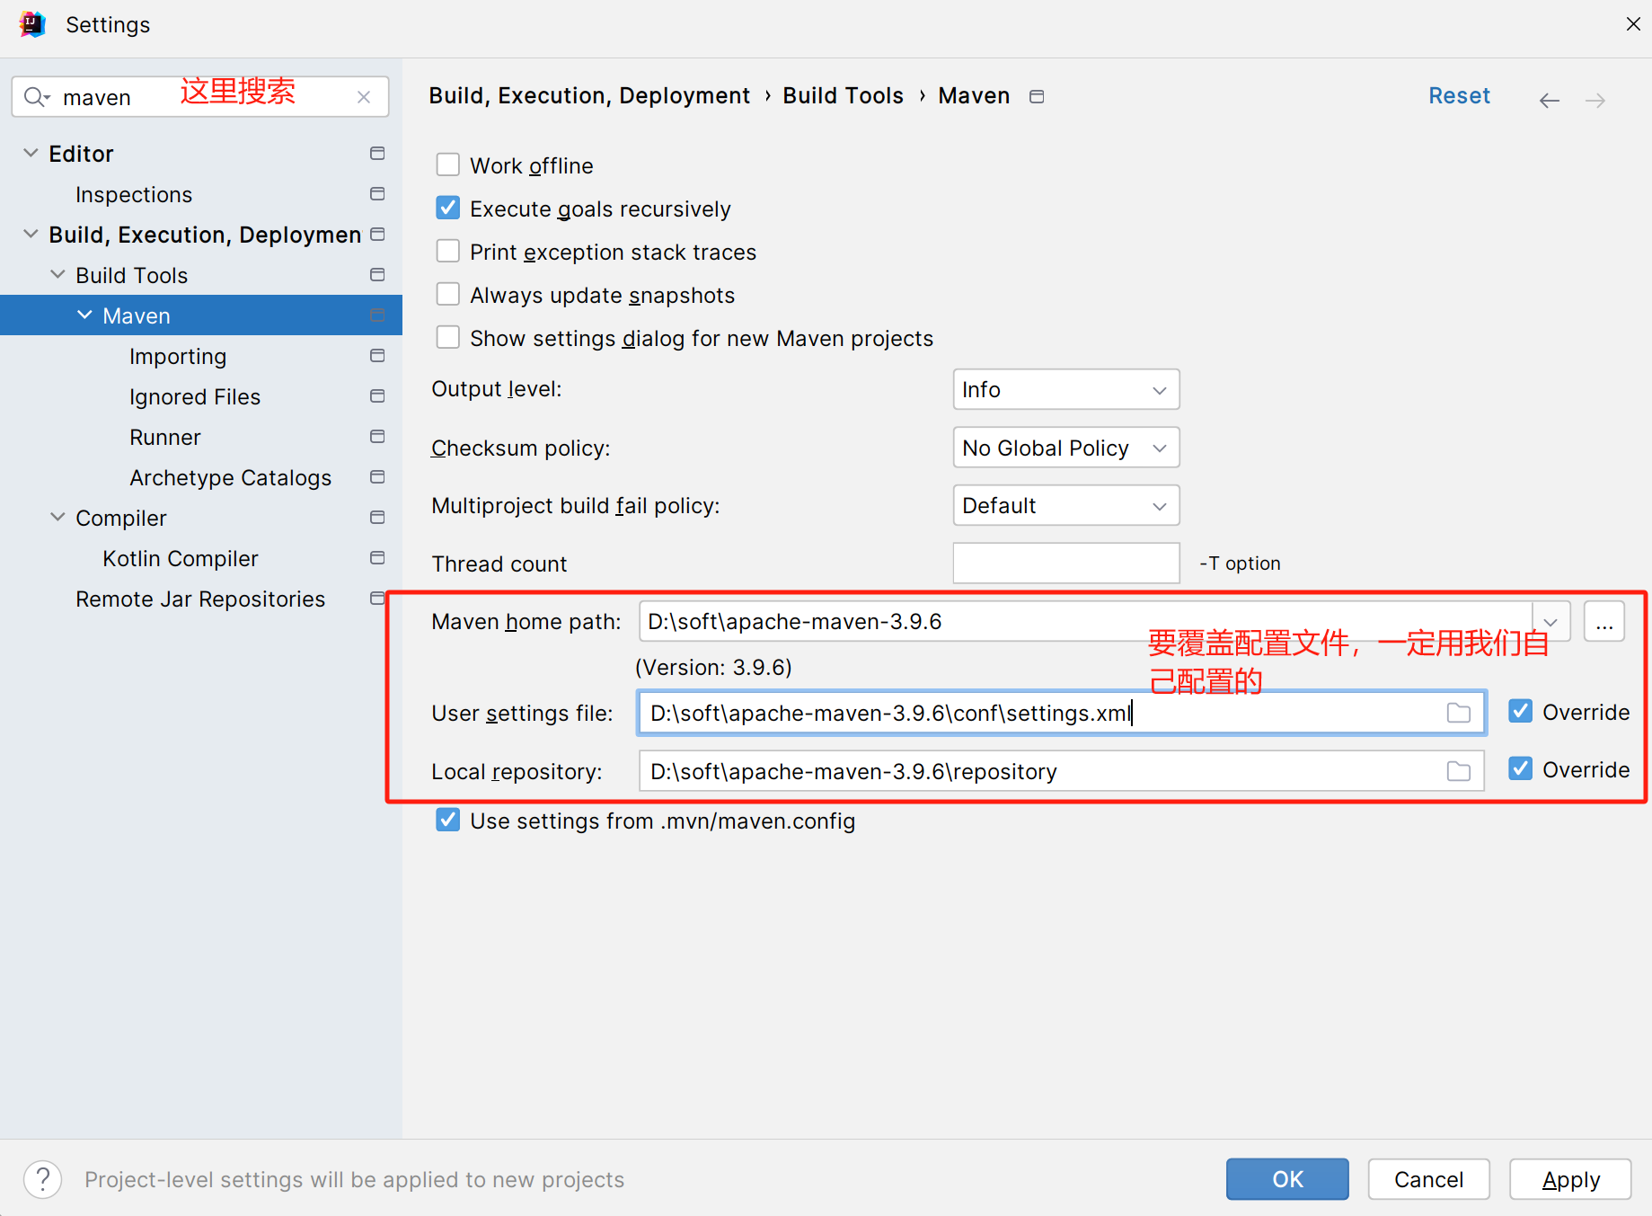1652x1216 pixels.
Task: Click Build Tools in breadcrumb
Action: pos(843,96)
